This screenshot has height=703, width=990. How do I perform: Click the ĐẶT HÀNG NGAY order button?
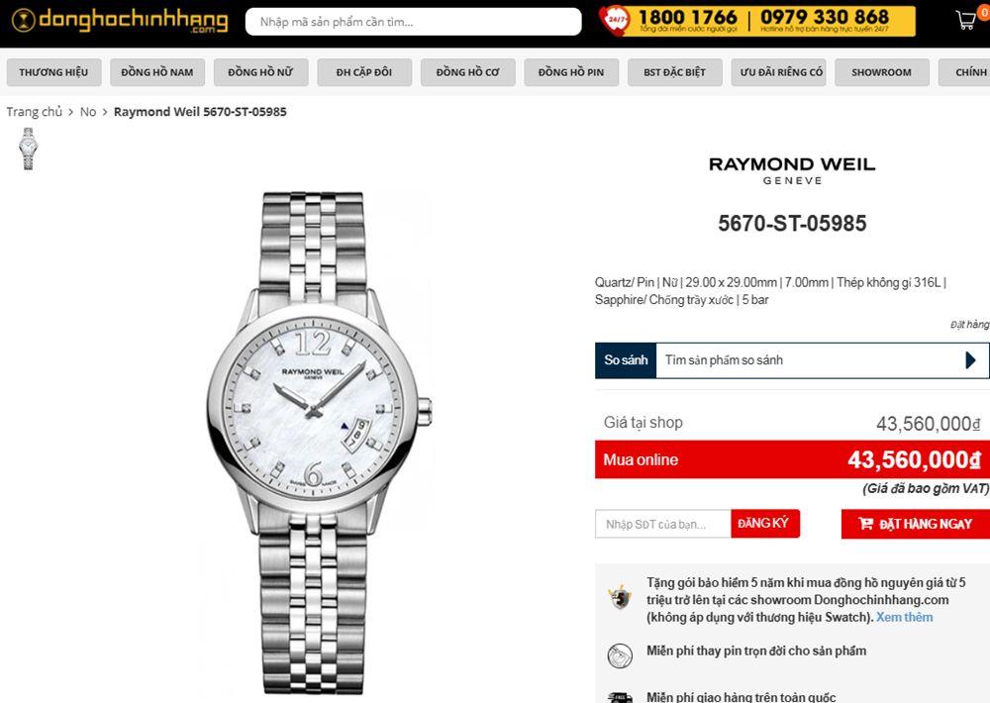tap(916, 524)
